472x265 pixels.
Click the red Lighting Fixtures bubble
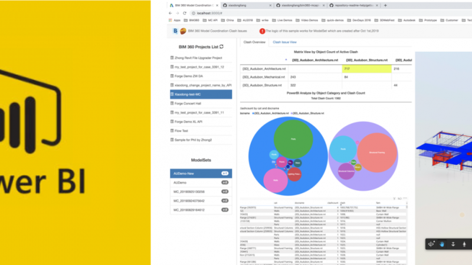point(294,174)
